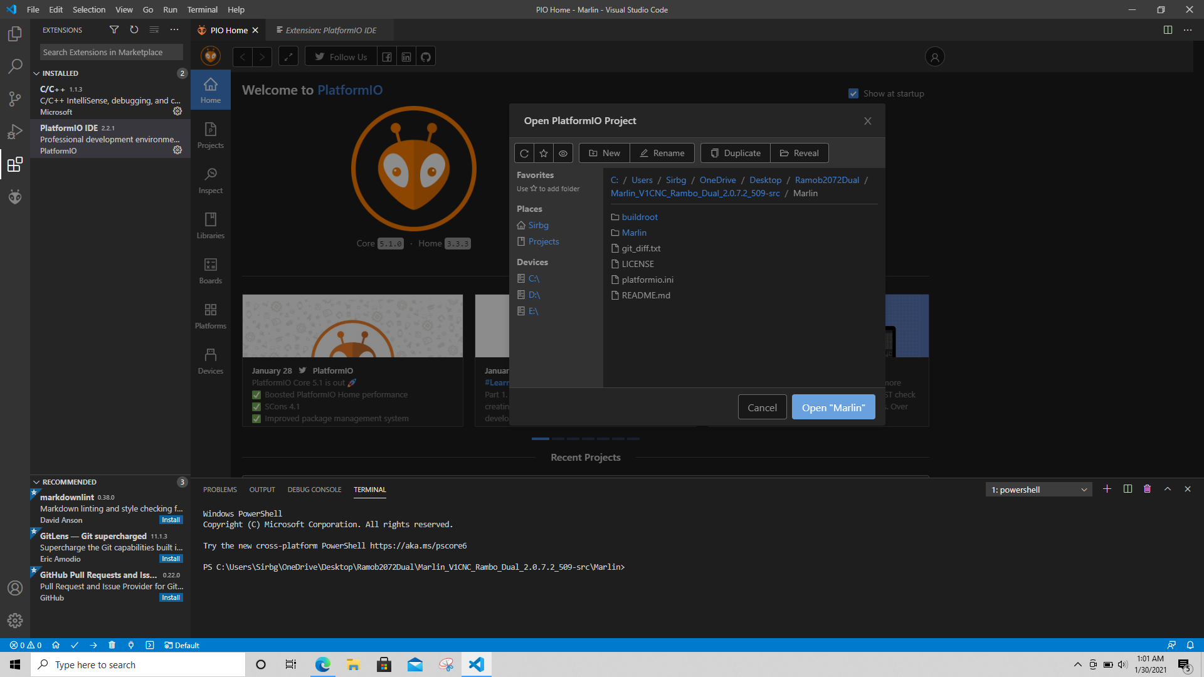Click PlatformIO Upload arrow in status bar

pyautogui.click(x=93, y=645)
